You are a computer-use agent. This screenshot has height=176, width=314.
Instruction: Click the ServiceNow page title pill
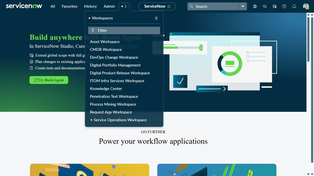point(157,6)
